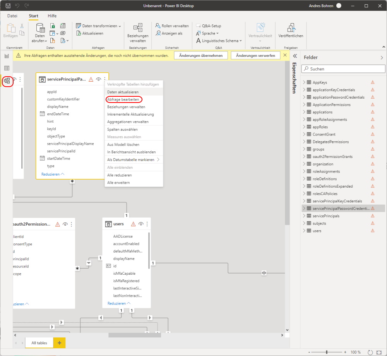Click the Save icon in title bar

(8, 6)
